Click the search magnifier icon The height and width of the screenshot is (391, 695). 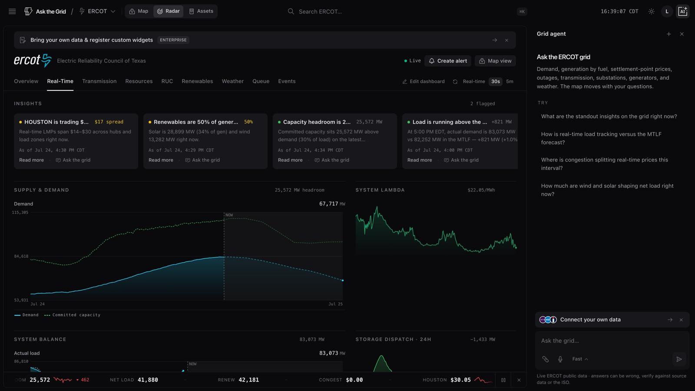click(291, 11)
